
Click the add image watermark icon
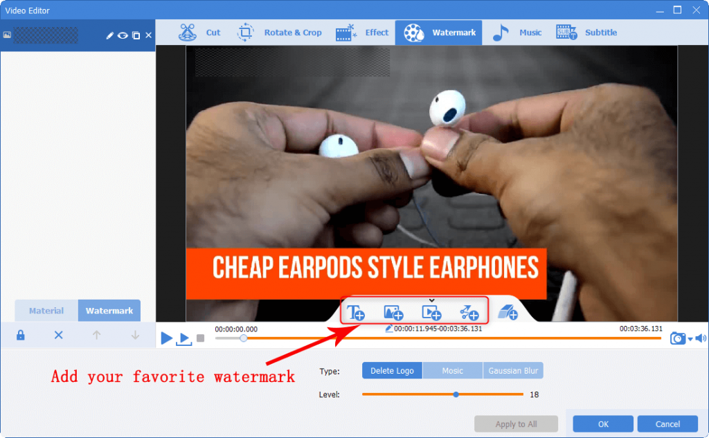pyautogui.click(x=393, y=313)
